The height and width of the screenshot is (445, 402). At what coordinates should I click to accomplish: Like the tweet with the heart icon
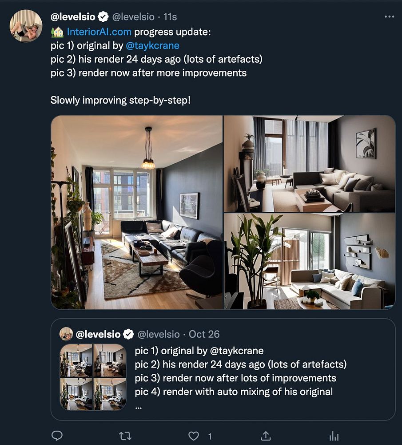click(194, 436)
